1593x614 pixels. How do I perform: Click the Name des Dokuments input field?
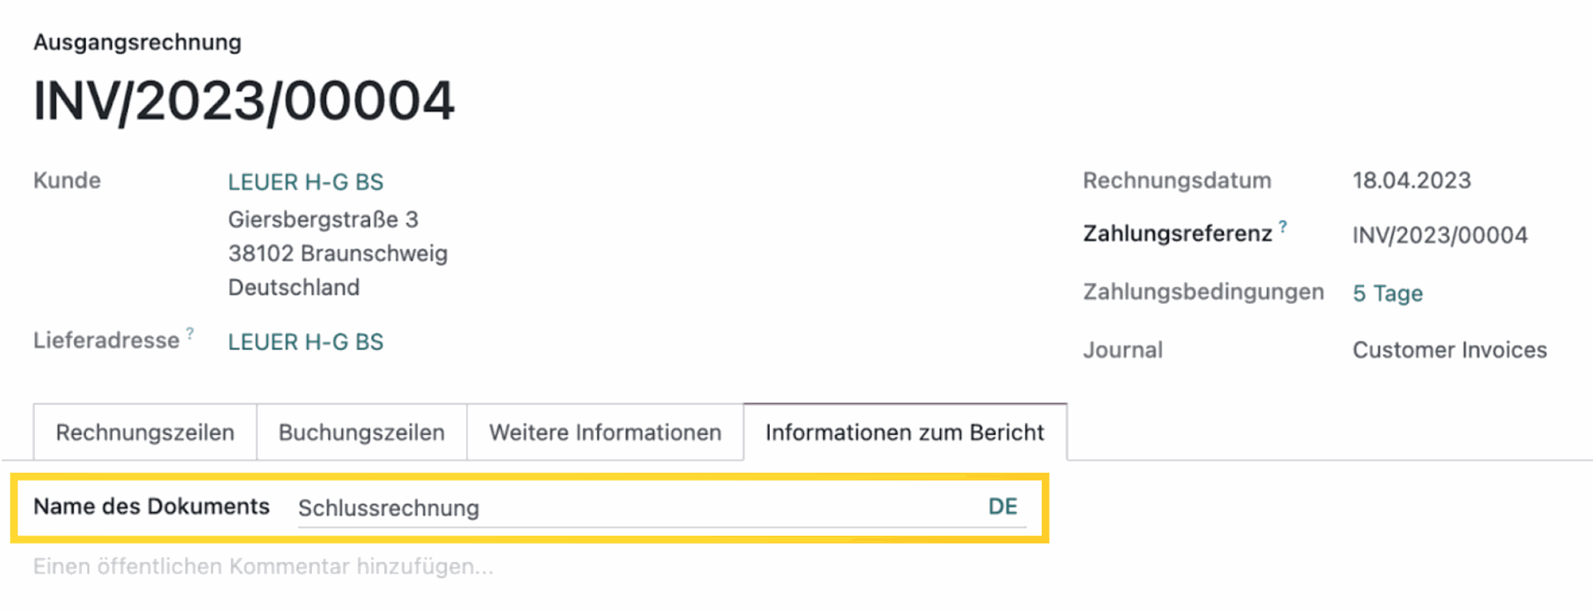pos(631,508)
